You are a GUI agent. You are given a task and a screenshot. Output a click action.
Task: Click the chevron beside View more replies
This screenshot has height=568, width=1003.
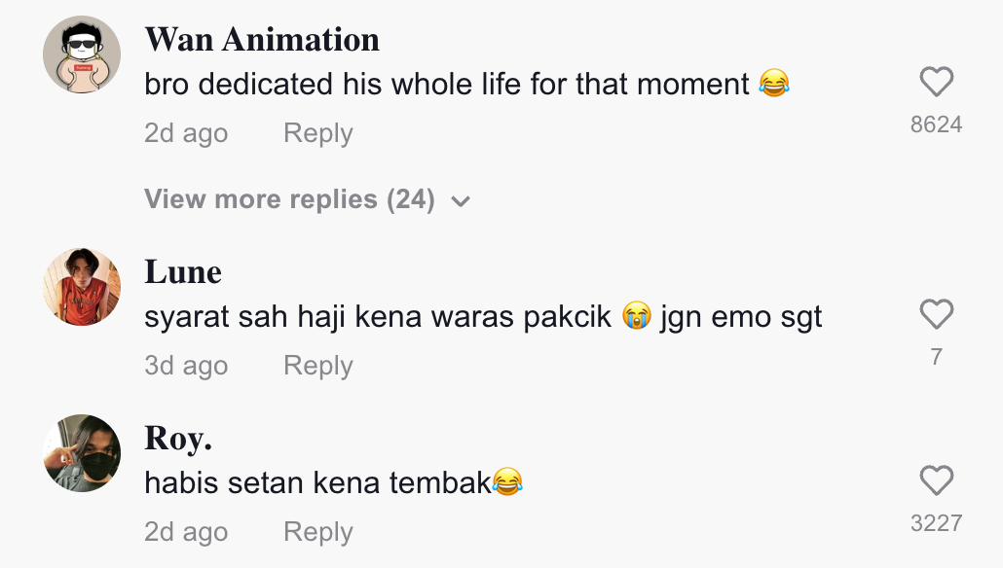click(x=461, y=201)
